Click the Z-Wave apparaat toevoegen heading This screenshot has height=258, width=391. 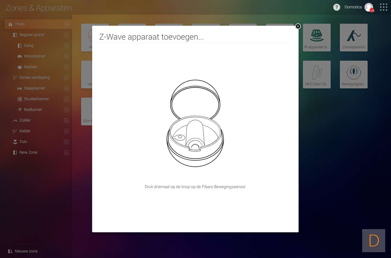(x=152, y=37)
